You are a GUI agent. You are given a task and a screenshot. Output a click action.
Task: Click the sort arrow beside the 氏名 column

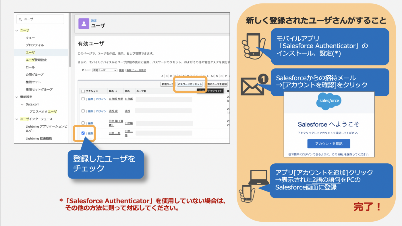click(116, 91)
